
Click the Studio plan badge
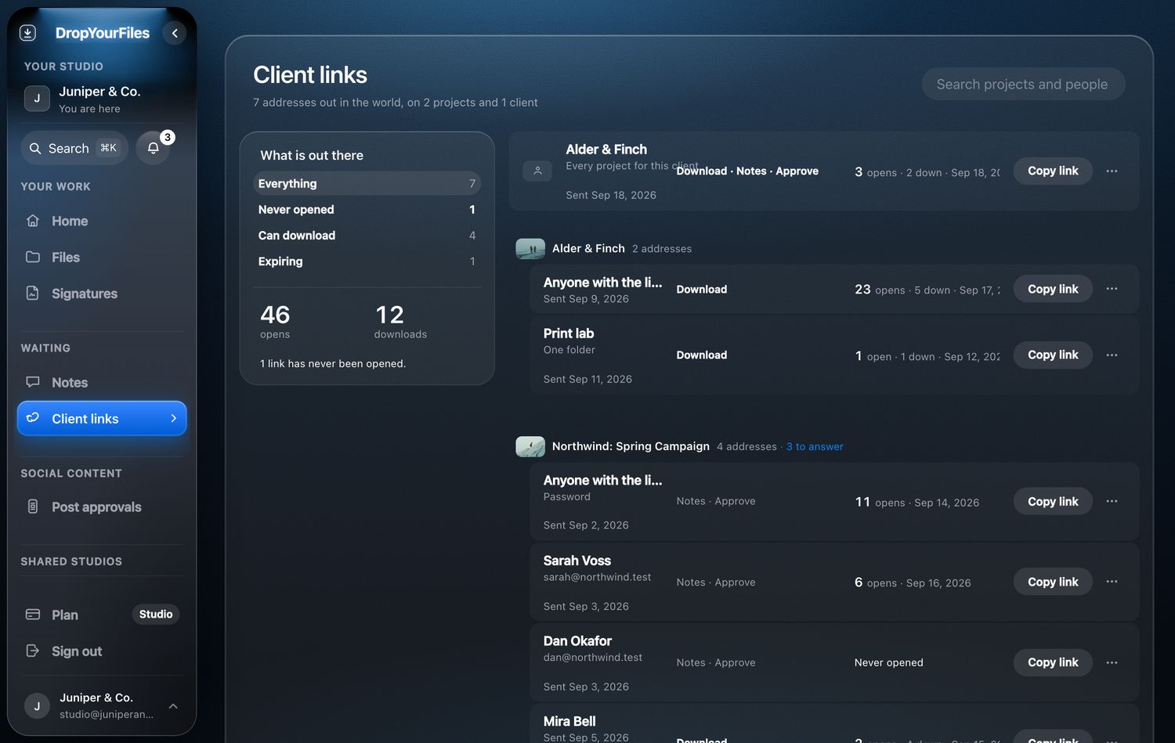click(x=156, y=615)
